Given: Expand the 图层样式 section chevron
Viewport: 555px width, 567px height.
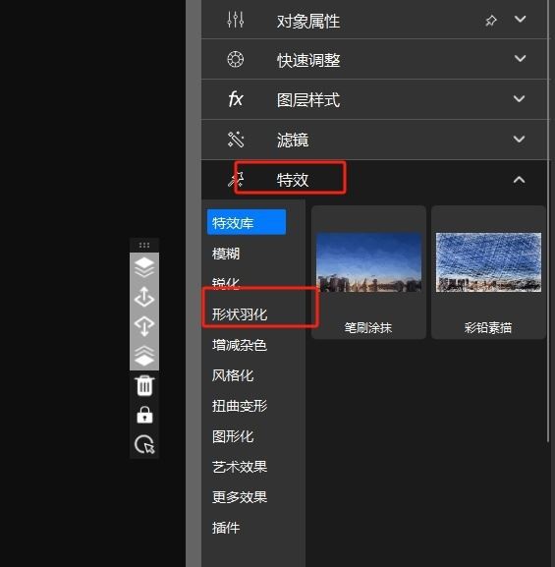Looking at the screenshot, I should [x=520, y=98].
